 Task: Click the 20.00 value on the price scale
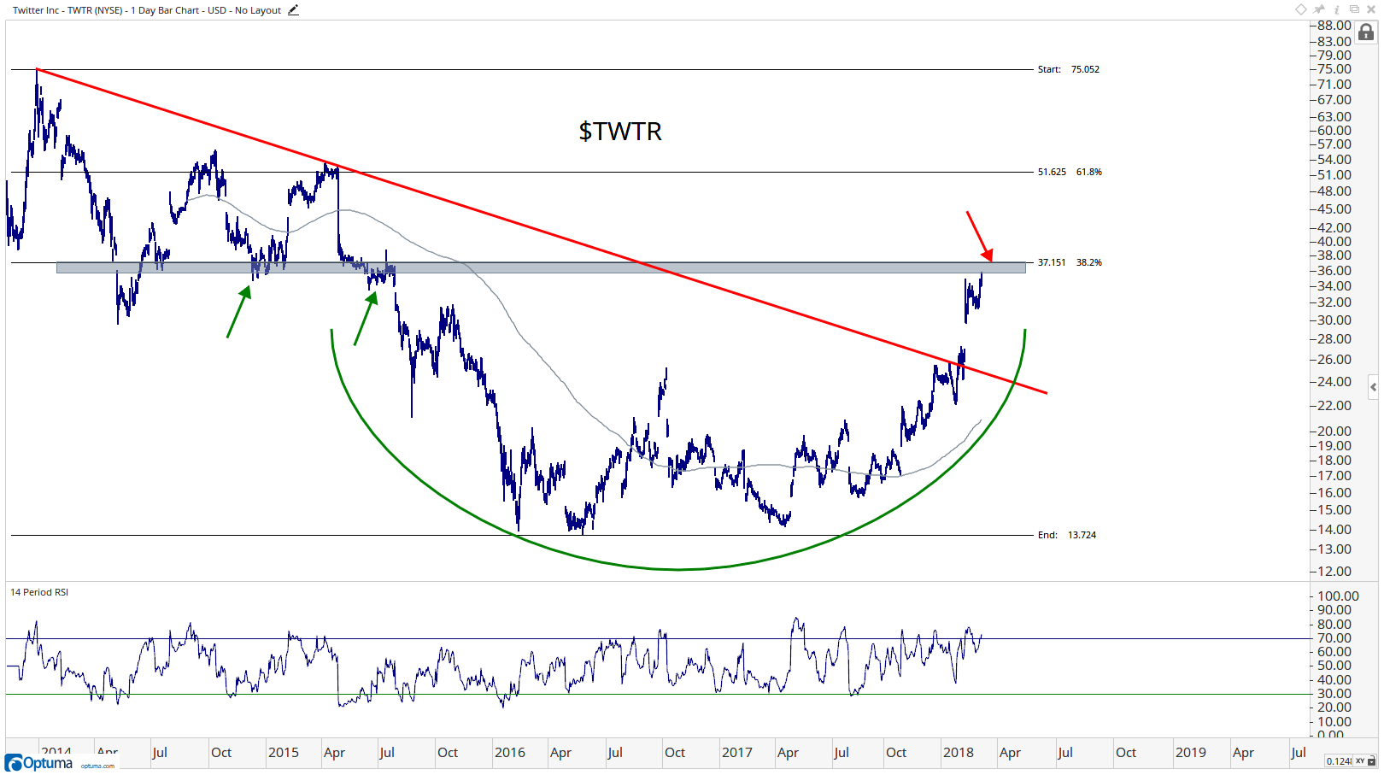pos(1334,432)
